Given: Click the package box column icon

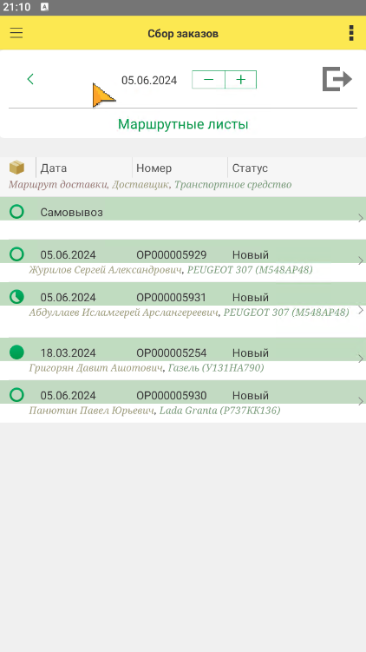Looking at the screenshot, I should point(16,168).
